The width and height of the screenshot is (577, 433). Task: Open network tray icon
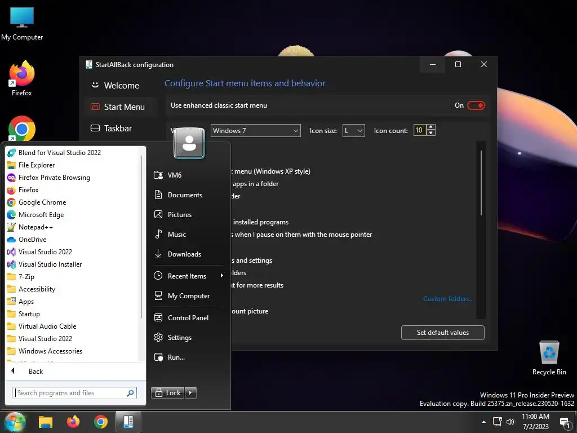click(498, 422)
